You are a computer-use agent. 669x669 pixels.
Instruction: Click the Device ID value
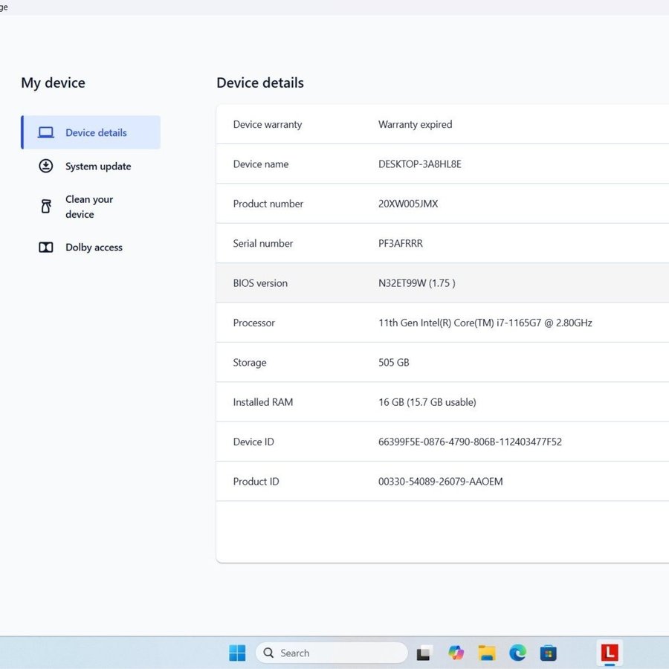tap(470, 442)
